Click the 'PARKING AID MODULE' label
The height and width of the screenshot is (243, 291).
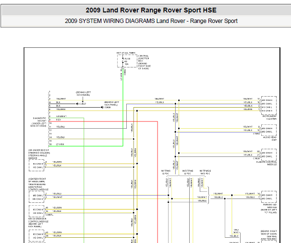(270, 206)
